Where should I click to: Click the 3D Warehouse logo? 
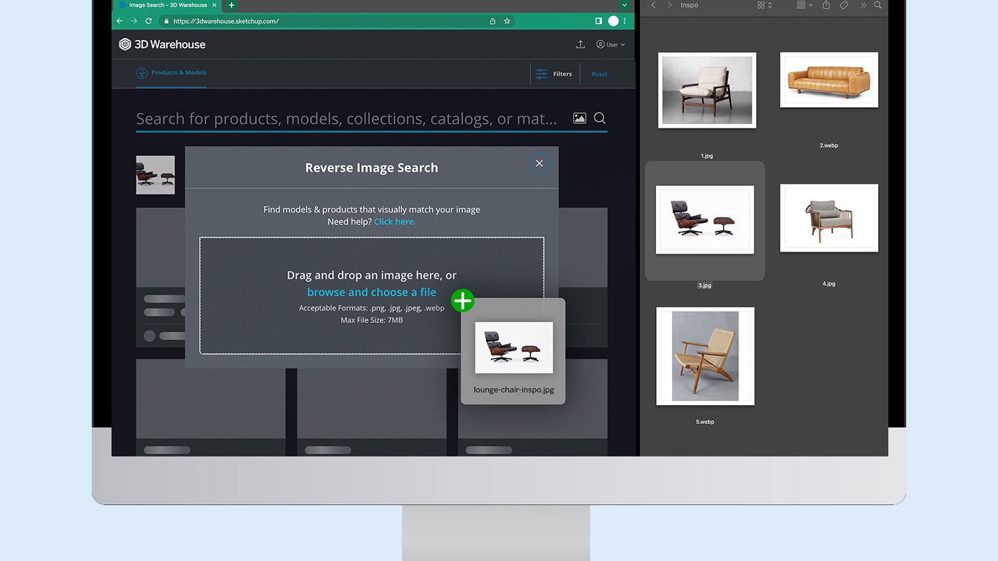[162, 45]
